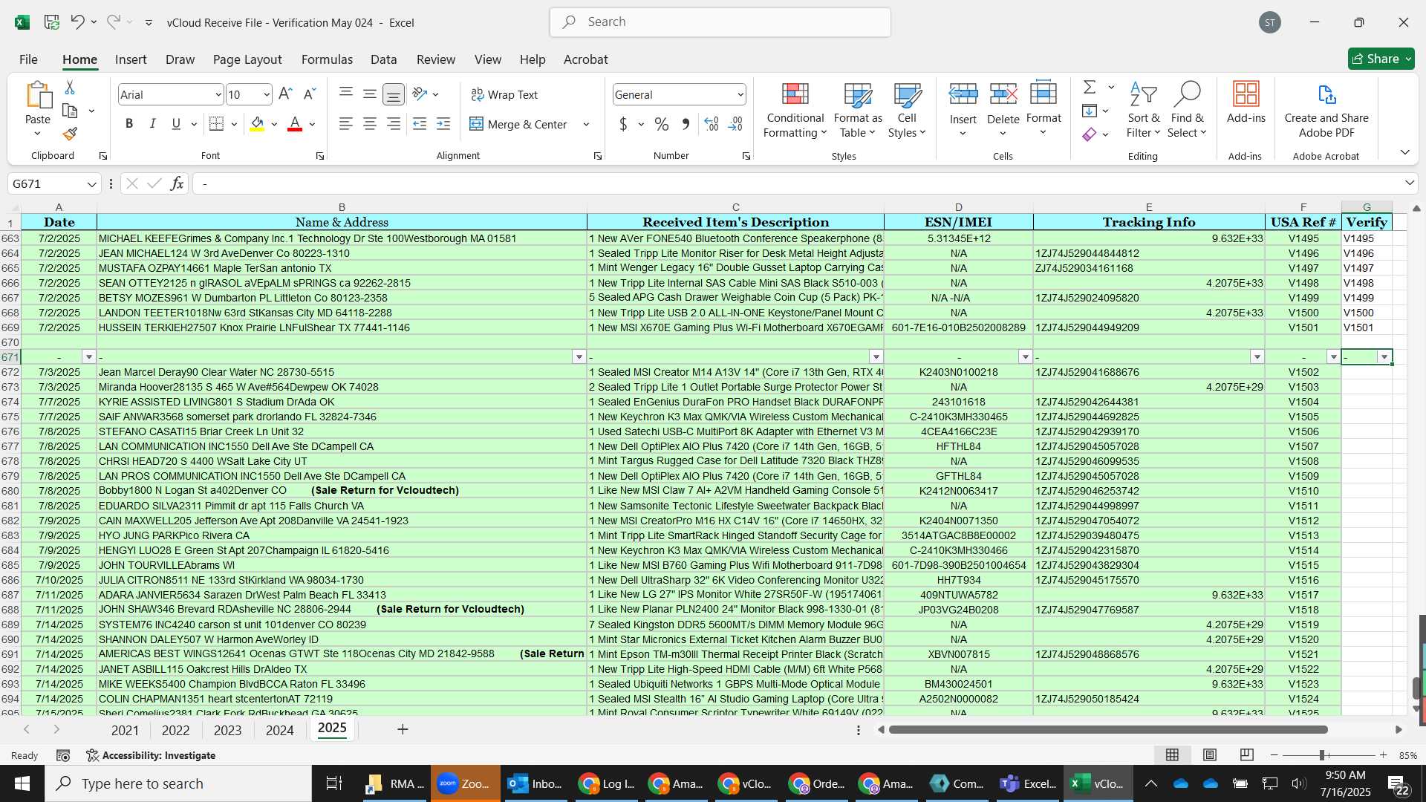Click the Clear eraser icon
The height and width of the screenshot is (802, 1426).
[x=1090, y=134]
